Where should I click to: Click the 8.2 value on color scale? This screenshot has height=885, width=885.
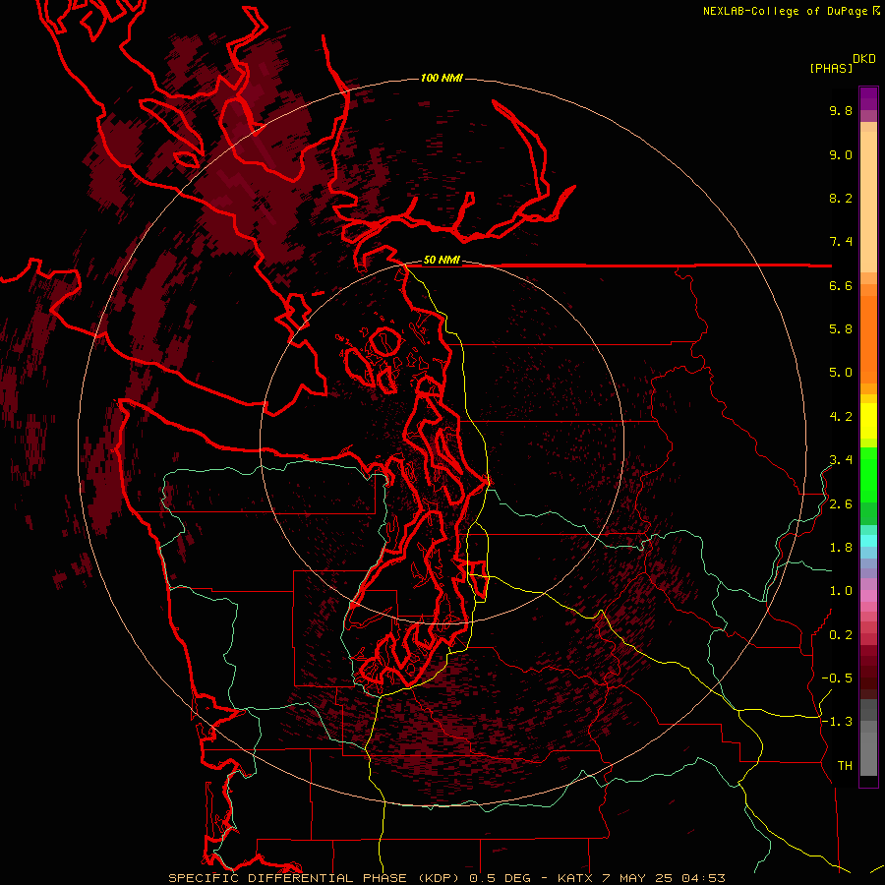click(x=841, y=198)
